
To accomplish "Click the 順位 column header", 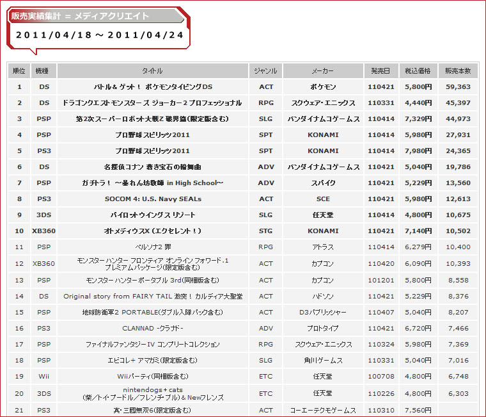I will pyautogui.click(x=19, y=71).
